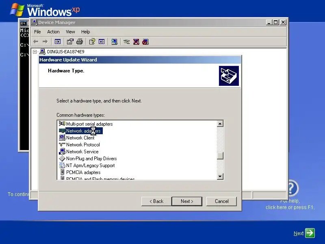Screen dimensions: 325x244
Task: Click the PCMCIA adapters icon
Action: tap(62, 172)
